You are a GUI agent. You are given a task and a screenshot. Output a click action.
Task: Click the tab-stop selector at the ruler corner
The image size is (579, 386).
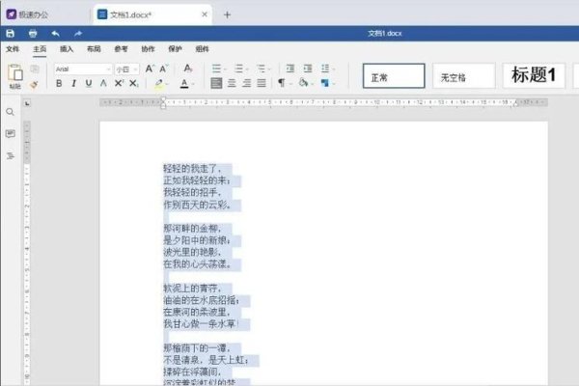pyautogui.click(x=27, y=104)
